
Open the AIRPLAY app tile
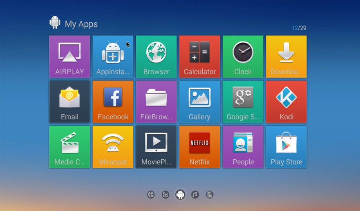point(70,56)
